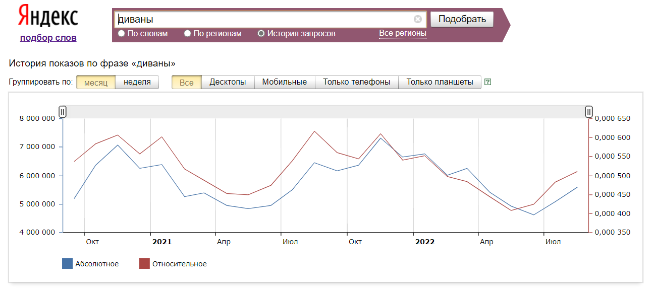Click the «0,000 650» right axis value
Viewport: 651px width, 291px height.
click(613, 119)
